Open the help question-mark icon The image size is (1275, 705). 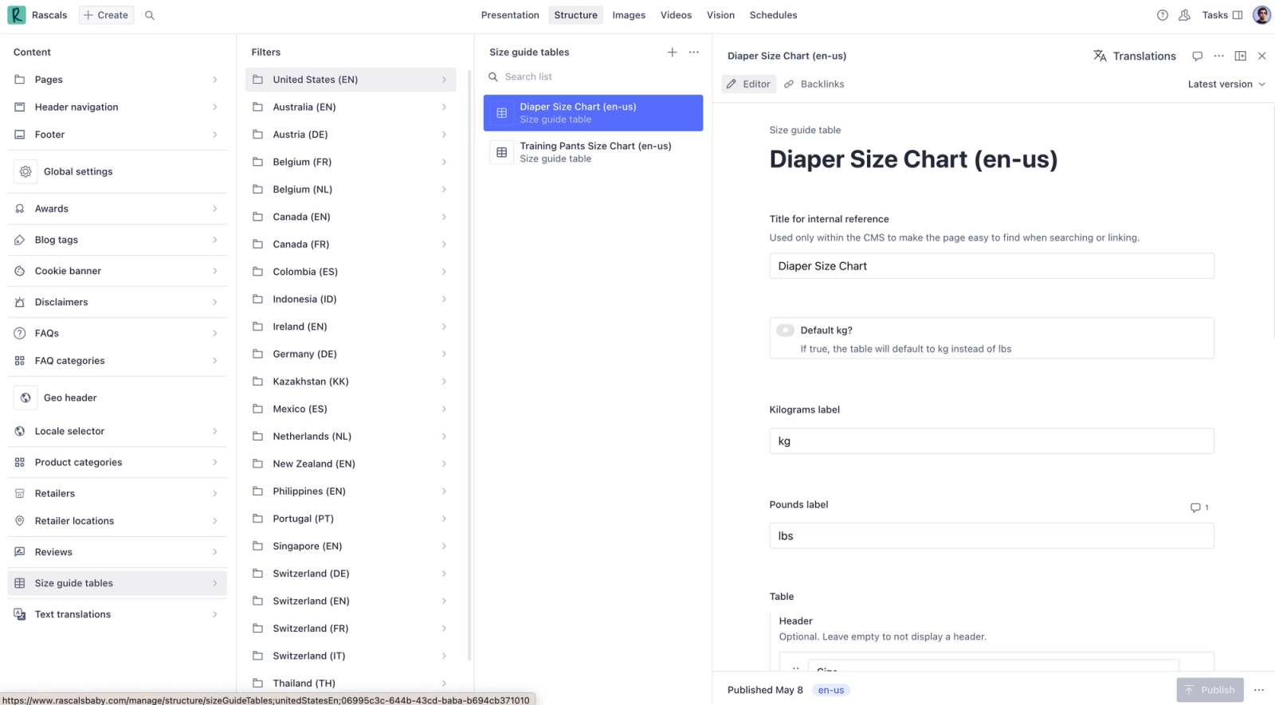pyautogui.click(x=1163, y=15)
